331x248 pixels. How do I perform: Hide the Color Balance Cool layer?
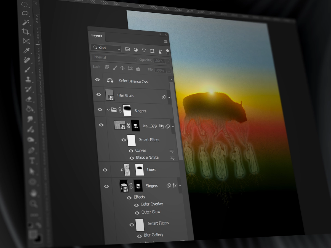click(x=97, y=80)
